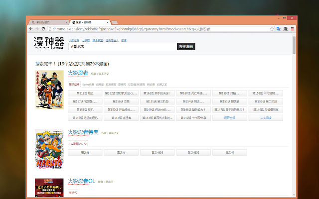
Task: Open chapter 第118话
Action: (x=85, y=94)
